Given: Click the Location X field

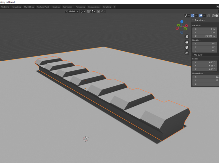Looking at the screenshot, I should pos(205,29).
